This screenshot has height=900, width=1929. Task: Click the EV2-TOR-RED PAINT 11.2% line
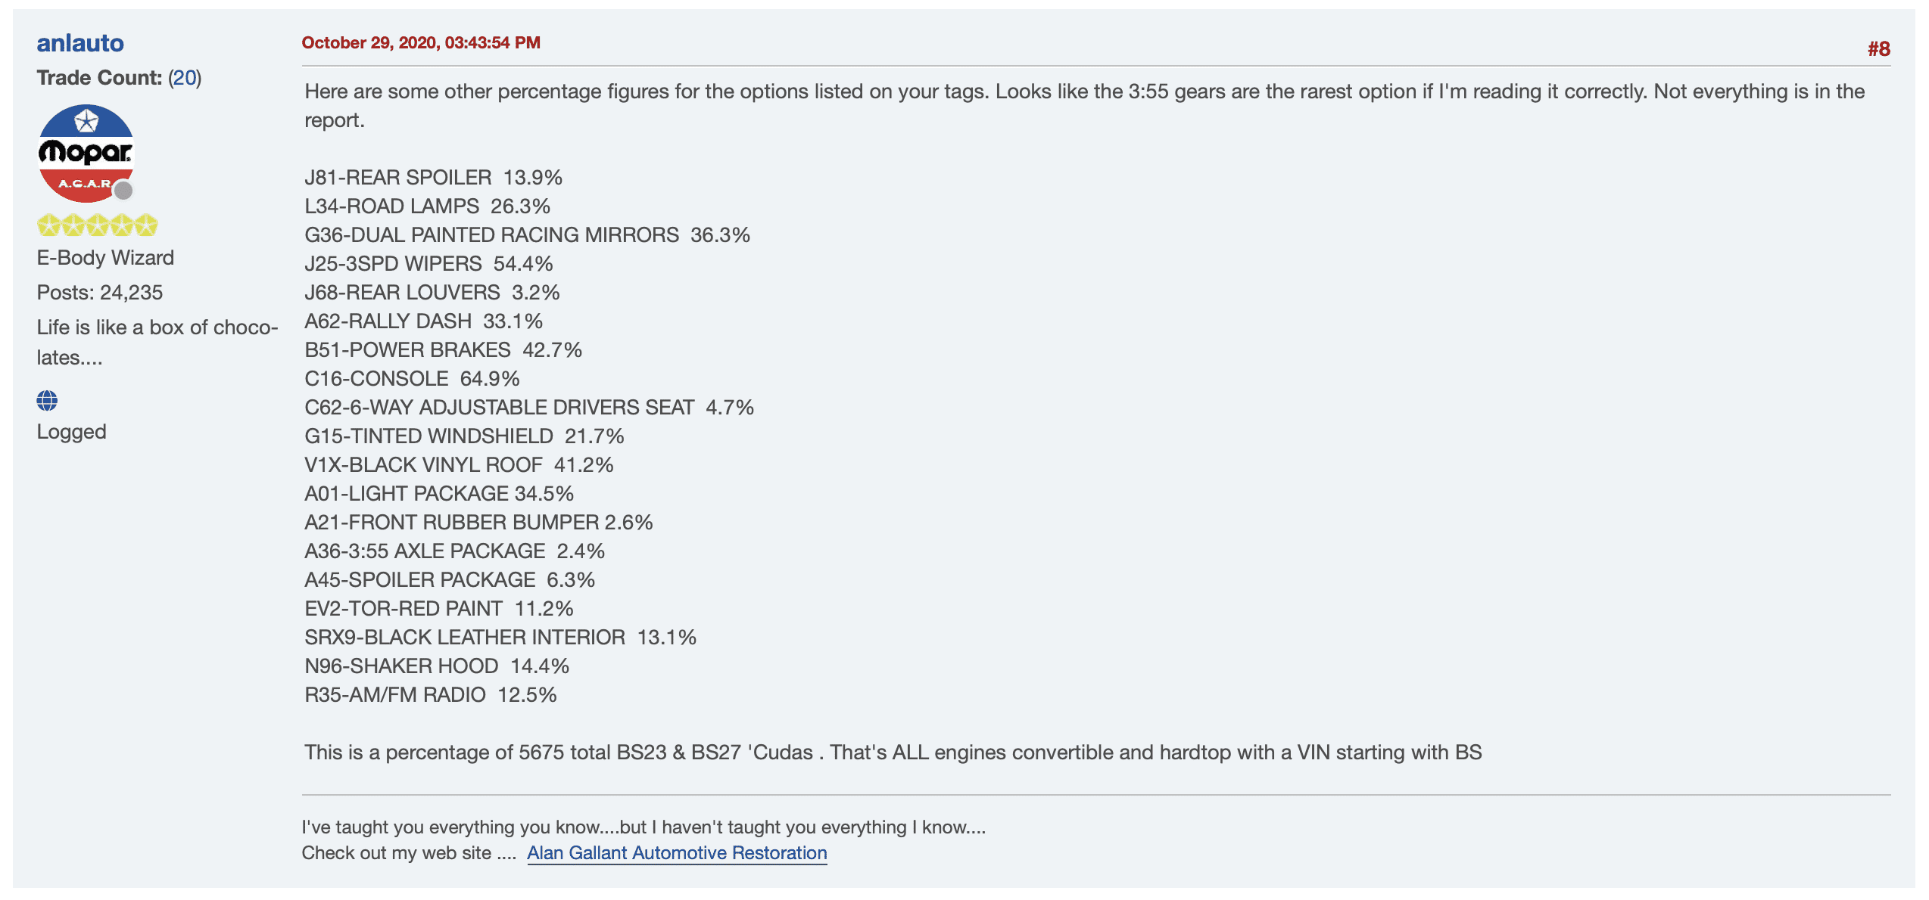coord(439,609)
